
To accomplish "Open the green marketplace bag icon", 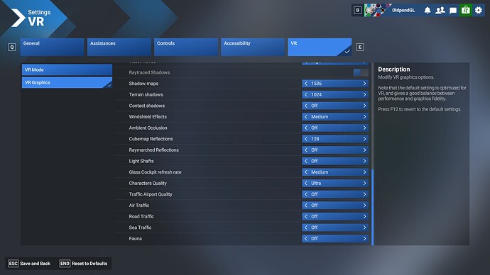I will 466,11.
